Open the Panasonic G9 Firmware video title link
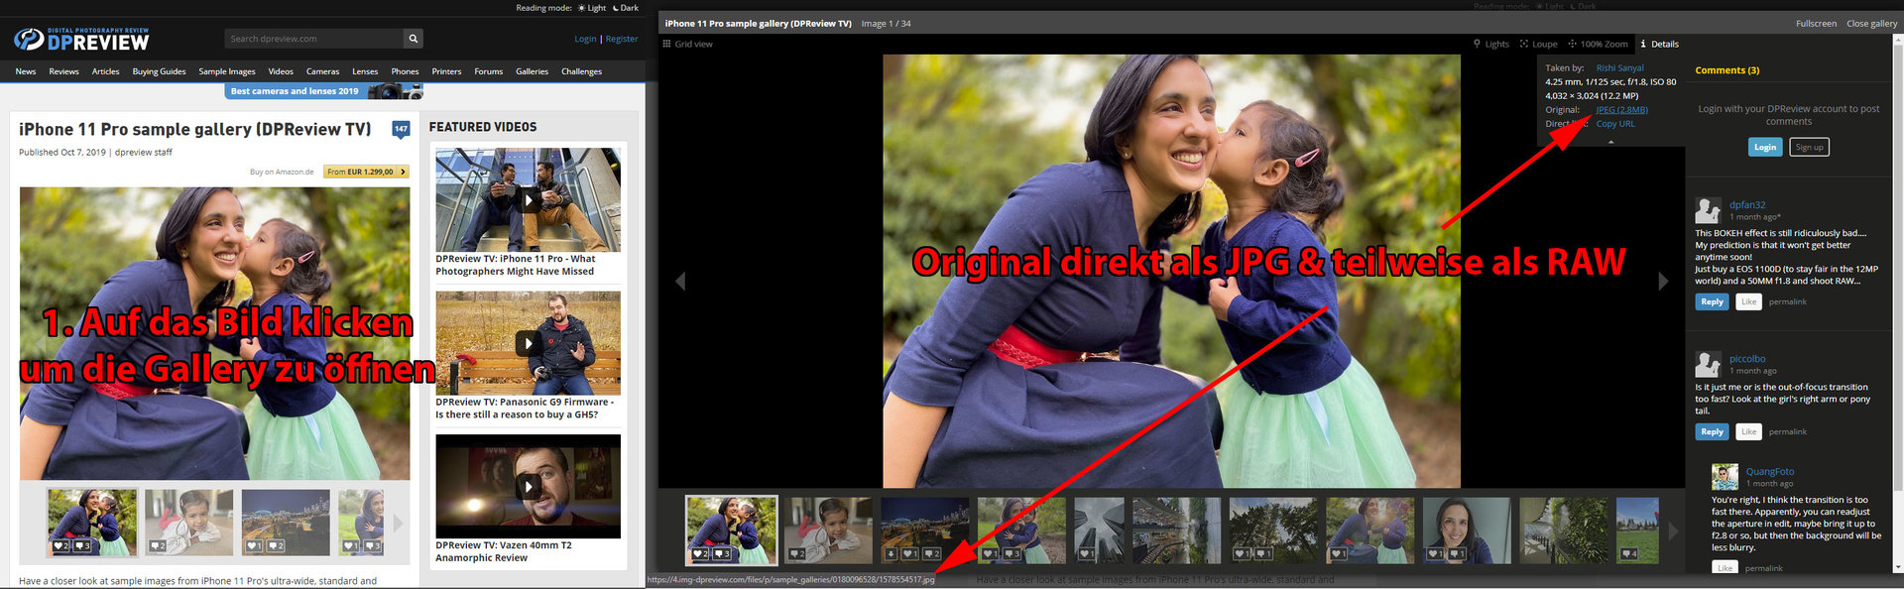Screen dimensions: 1904x589 pos(525,409)
